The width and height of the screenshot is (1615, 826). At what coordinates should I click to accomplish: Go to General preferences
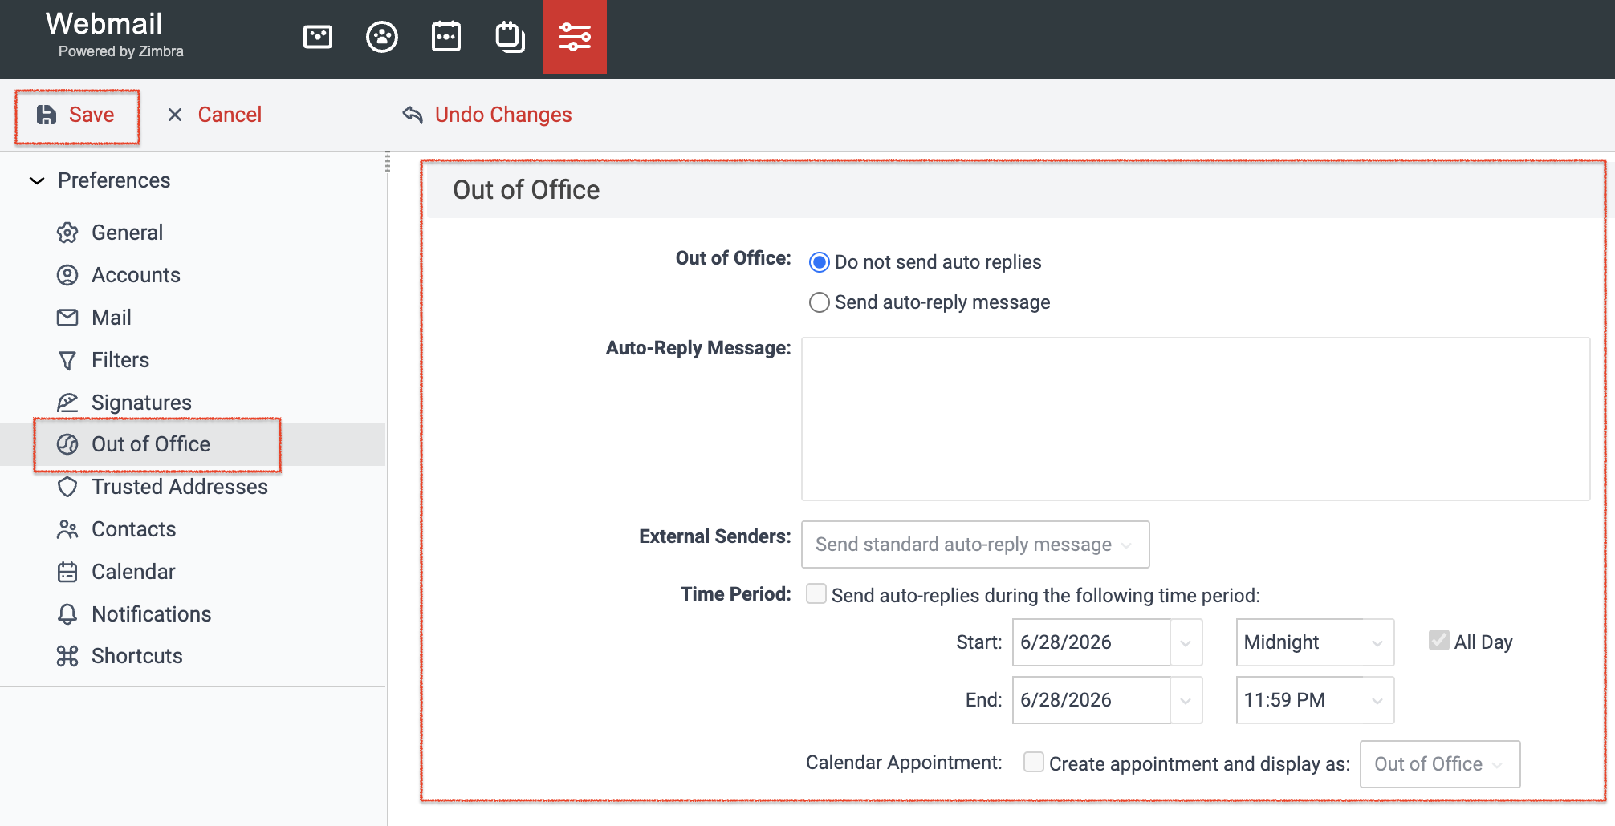tap(127, 233)
